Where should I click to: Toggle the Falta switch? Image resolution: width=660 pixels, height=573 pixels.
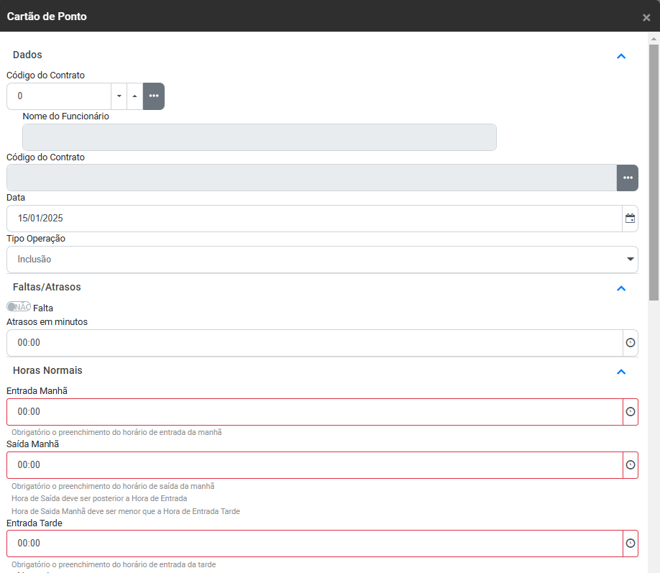pos(19,307)
